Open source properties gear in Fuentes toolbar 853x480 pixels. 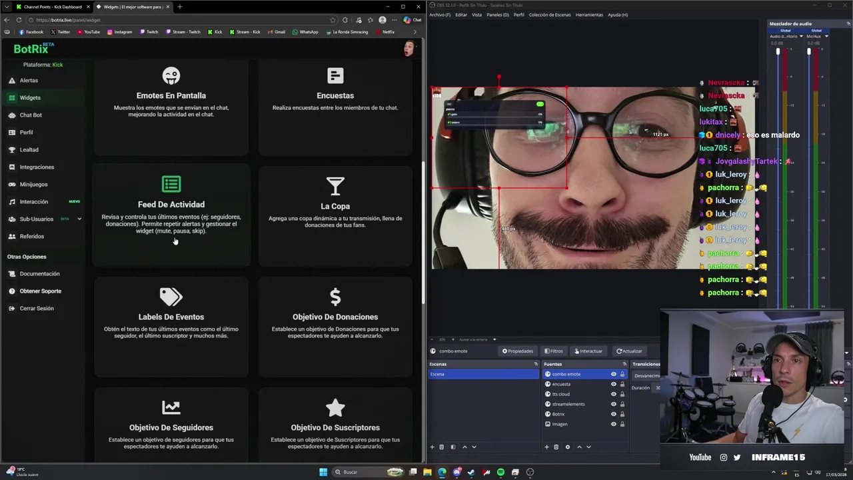(x=568, y=447)
